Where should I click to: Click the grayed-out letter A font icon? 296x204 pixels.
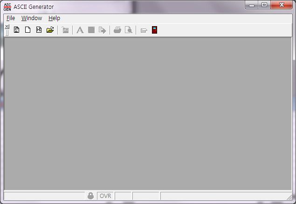click(x=80, y=30)
